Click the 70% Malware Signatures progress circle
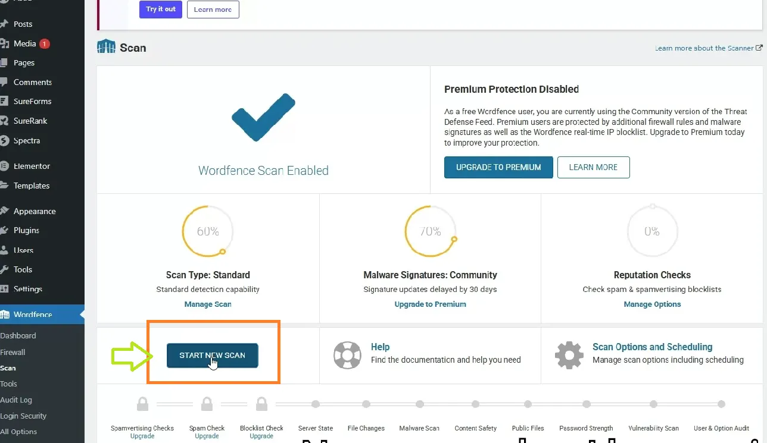767x443 pixels. pyautogui.click(x=431, y=231)
